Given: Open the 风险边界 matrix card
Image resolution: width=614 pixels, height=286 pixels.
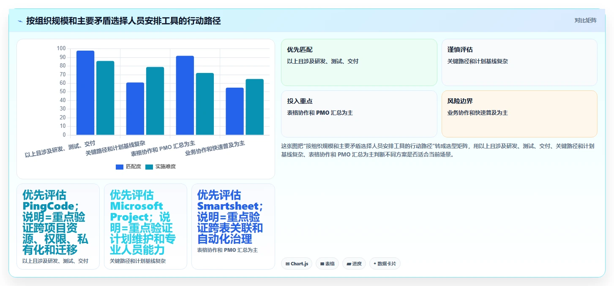Looking at the screenshot, I should point(519,114).
